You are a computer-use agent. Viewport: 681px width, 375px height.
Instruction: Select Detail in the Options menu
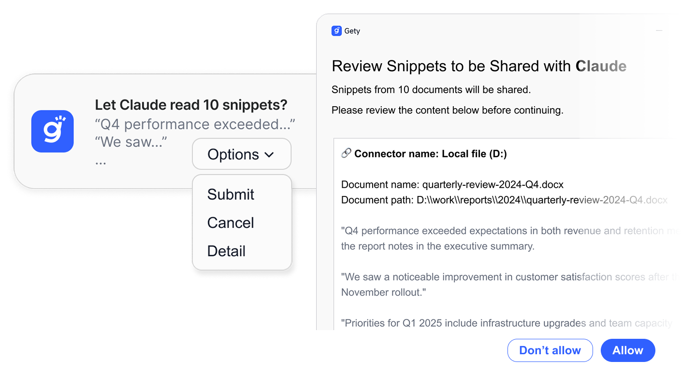(x=226, y=251)
